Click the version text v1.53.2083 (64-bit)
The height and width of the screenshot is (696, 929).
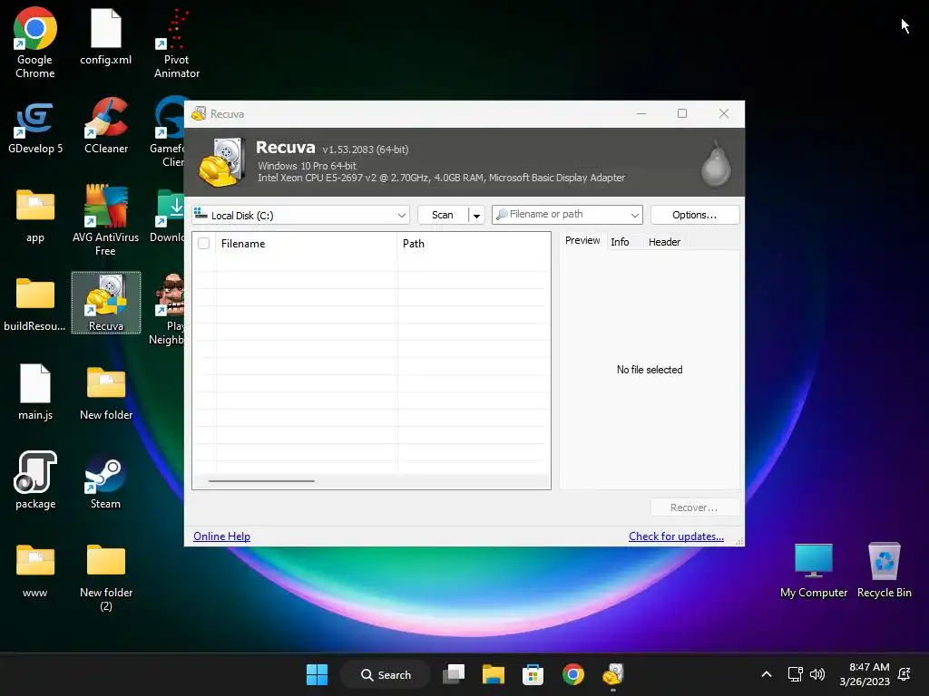tap(365, 150)
